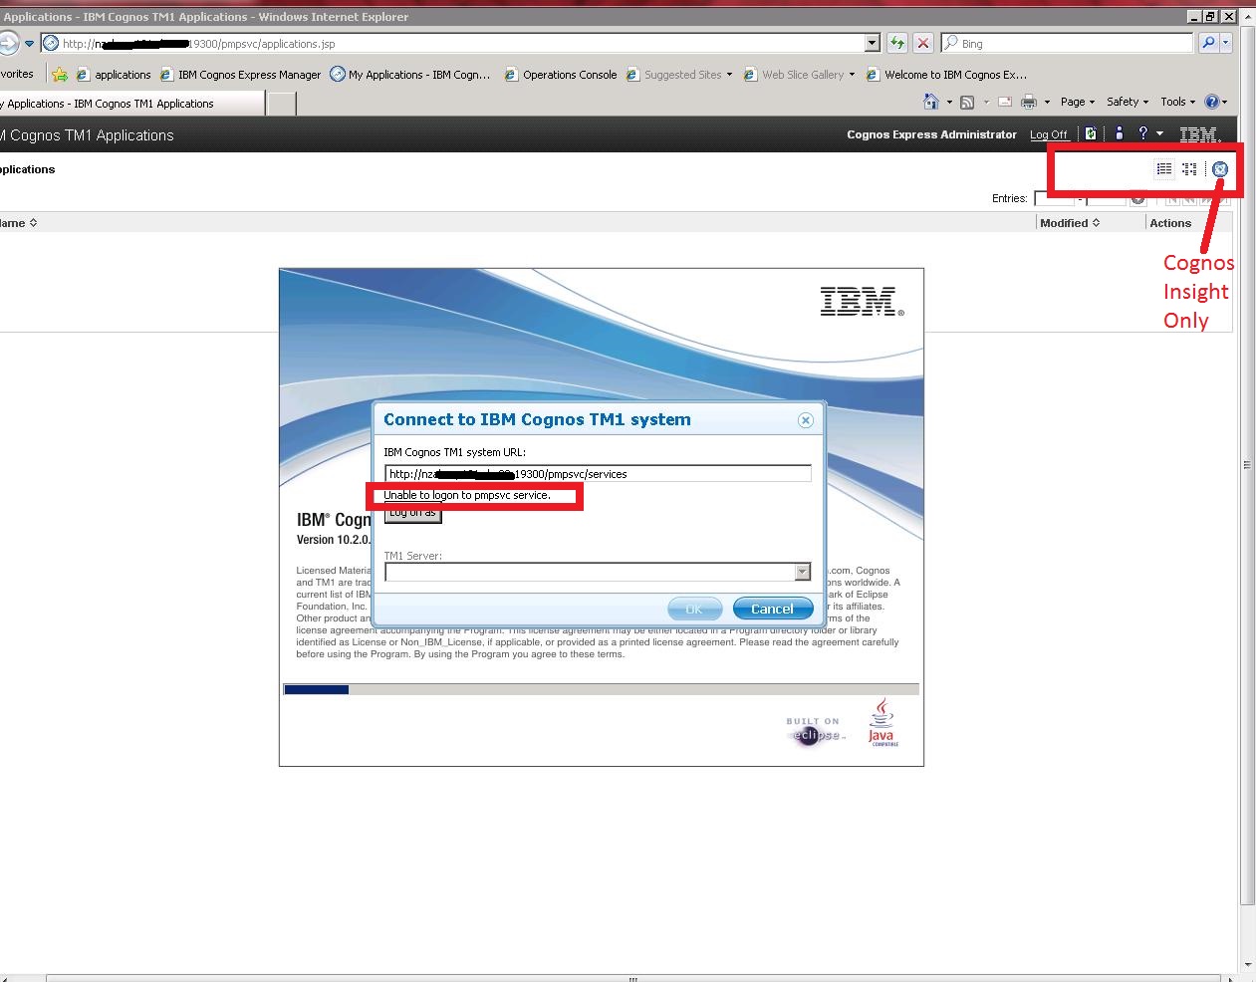Select the IBM Cognos TM1 Applications tab

coord(131,104)
